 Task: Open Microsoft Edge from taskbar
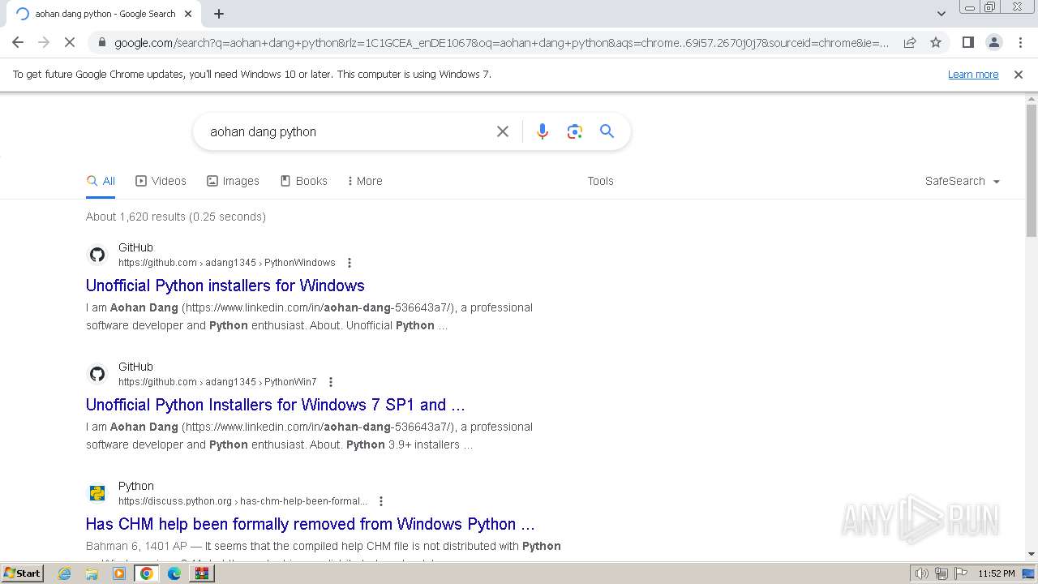coord(174,573)
